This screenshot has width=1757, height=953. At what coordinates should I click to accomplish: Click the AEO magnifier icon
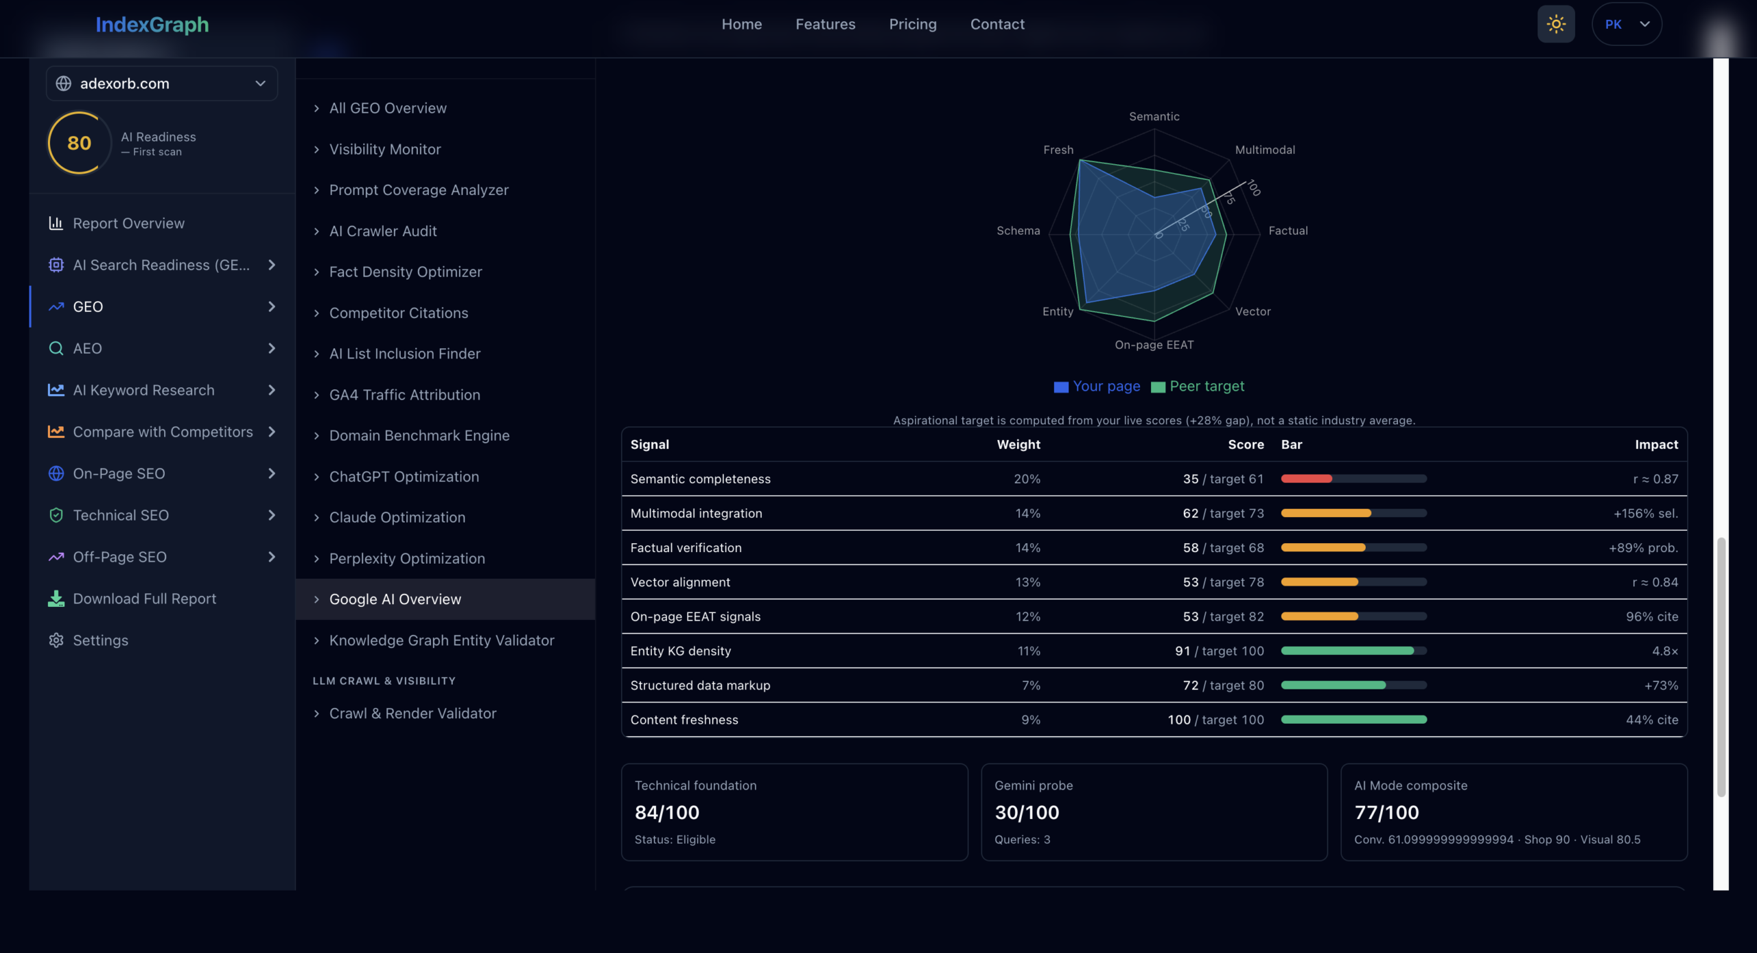click(56, 348)
